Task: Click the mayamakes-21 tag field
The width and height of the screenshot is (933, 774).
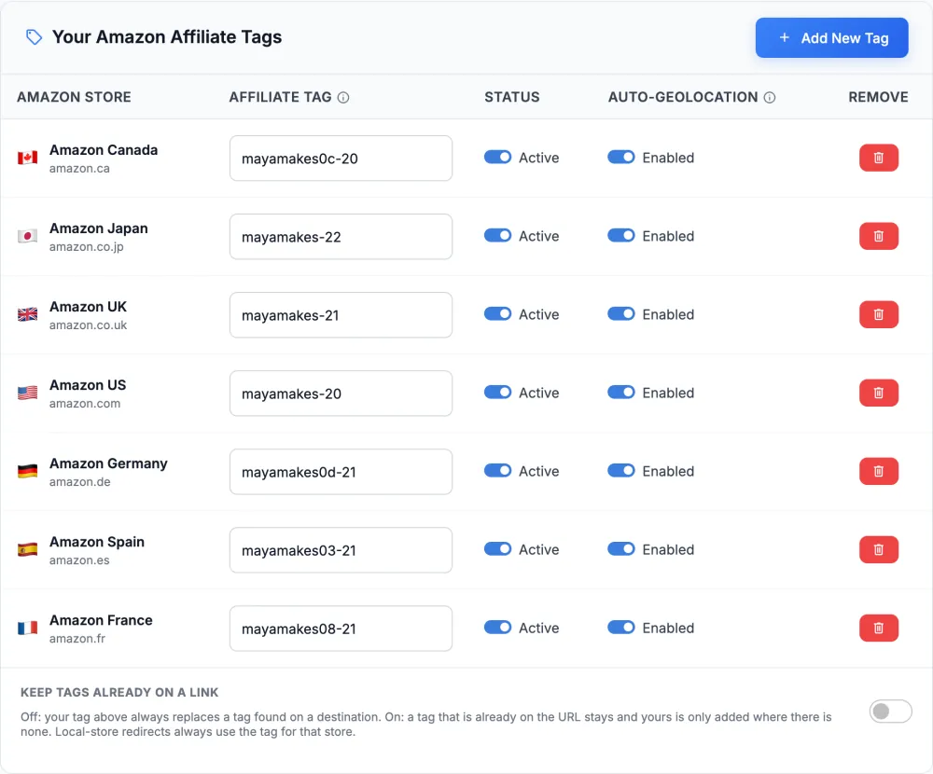Action: (x=341, y=315)
